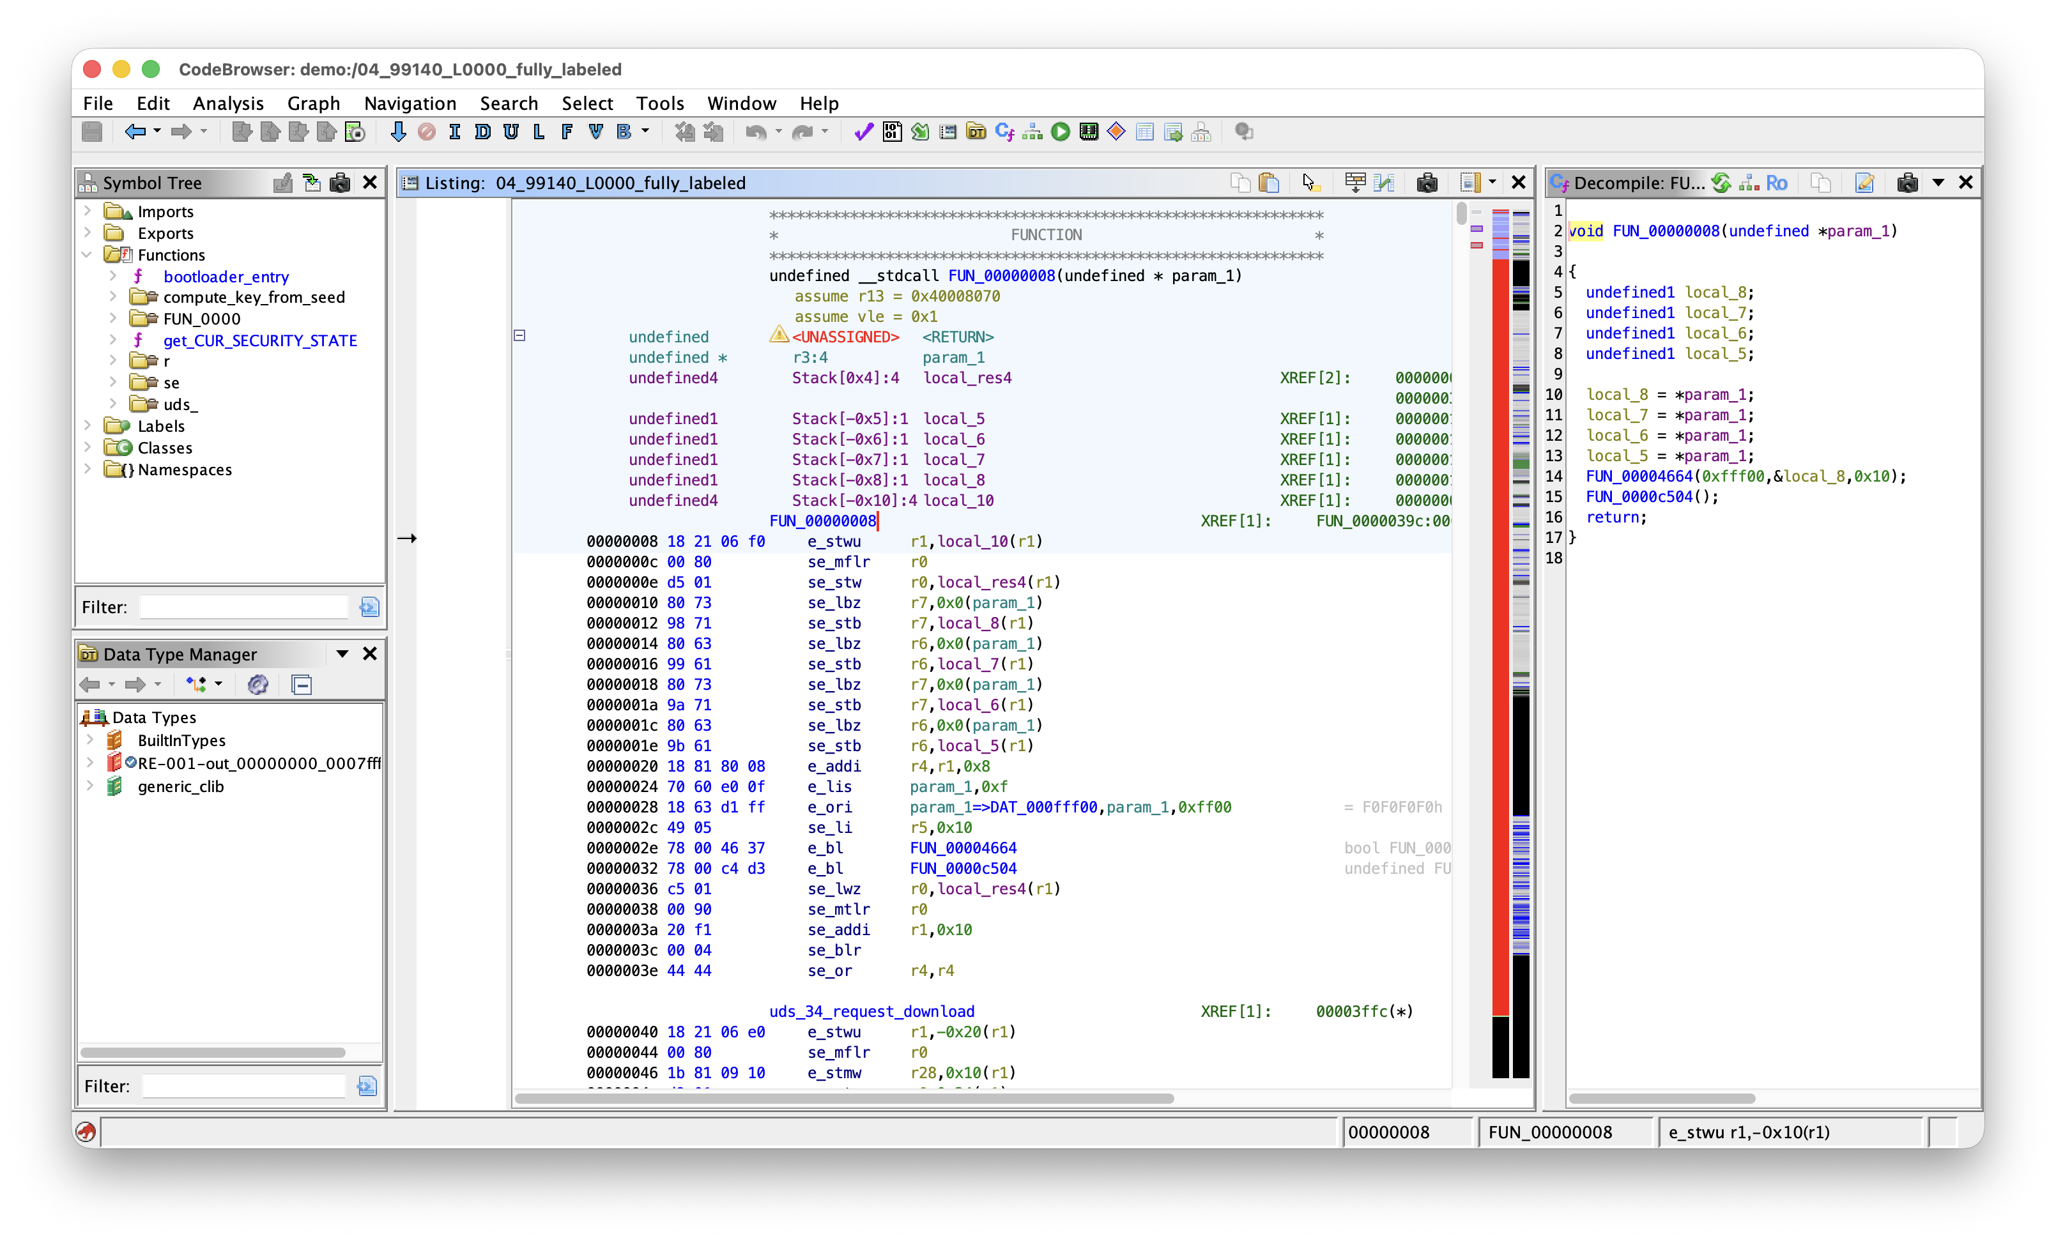Image resolution: width=2056 pixels, height=1243 pixels.
Task: Click Symbol Tree filter options icon
Action: click(369, 606)
